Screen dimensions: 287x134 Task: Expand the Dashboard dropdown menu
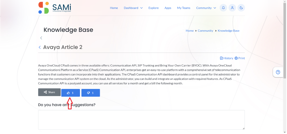[133, 8]
